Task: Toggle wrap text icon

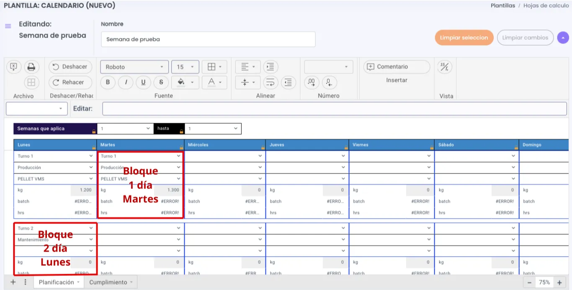Action: point(271,82)
